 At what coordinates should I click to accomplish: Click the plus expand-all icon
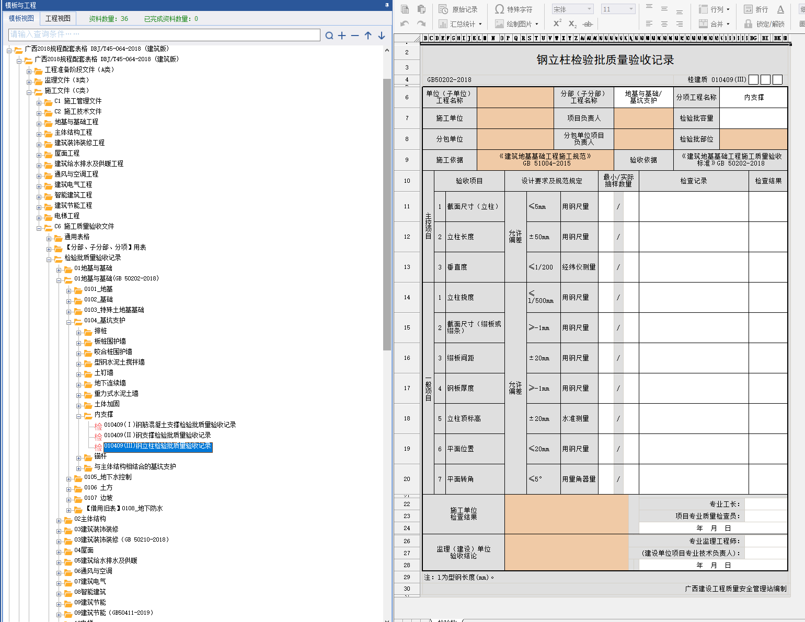pyautogui.click(x=342, y=36)
